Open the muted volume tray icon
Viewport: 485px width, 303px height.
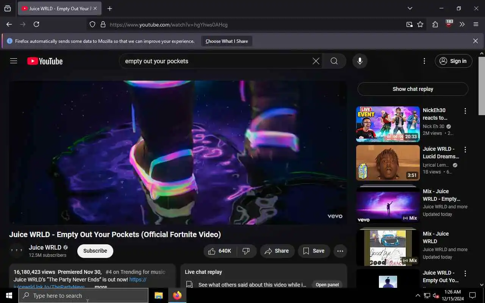(x=436, y=295)
